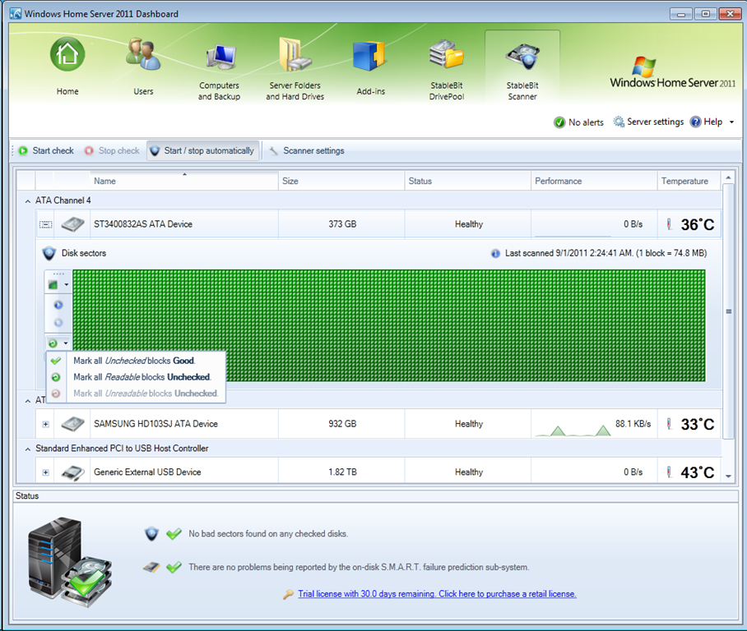
Task: Click the thermometer icon beside 43°C
Action: (670, 472)
